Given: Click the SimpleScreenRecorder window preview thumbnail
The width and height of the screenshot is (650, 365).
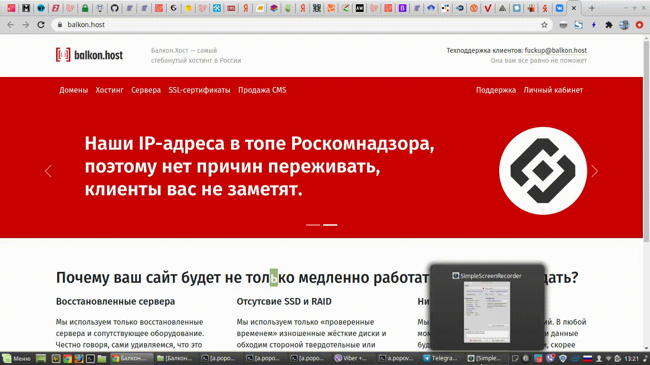Looking at the screenshot, I should (x=487, y=312).
